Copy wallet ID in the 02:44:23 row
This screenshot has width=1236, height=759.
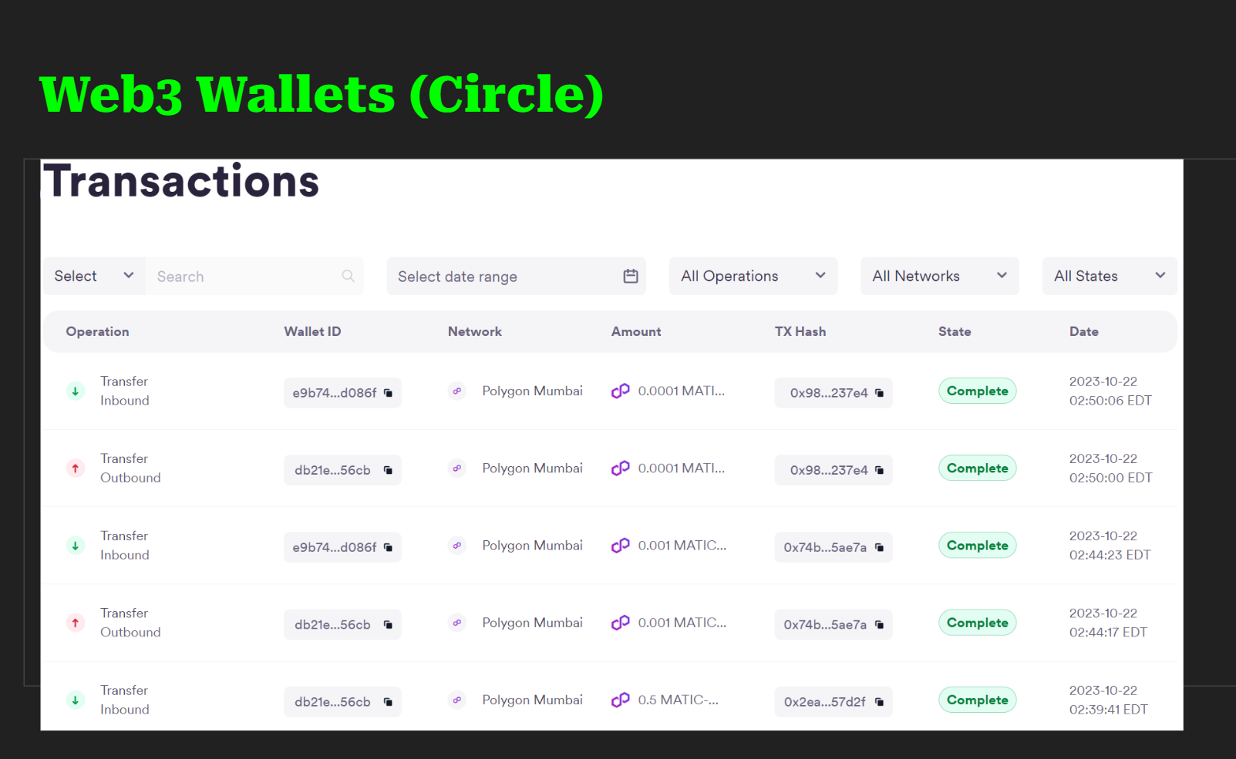(388, 547)
